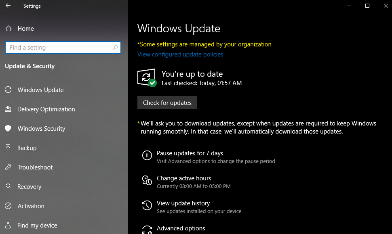Click the Home navigation item
Screen dimensions: 392x234
pyautogui.click(x=25, y=28)
